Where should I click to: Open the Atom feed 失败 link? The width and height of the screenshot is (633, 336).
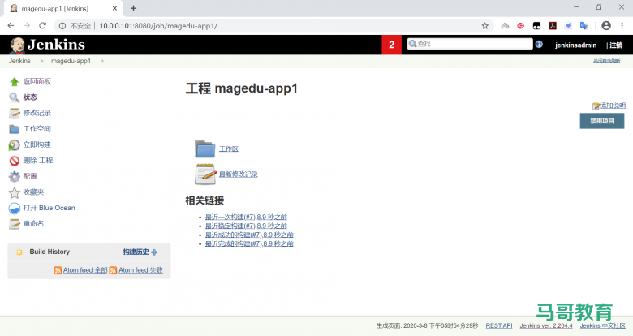[x=140, y=270]
